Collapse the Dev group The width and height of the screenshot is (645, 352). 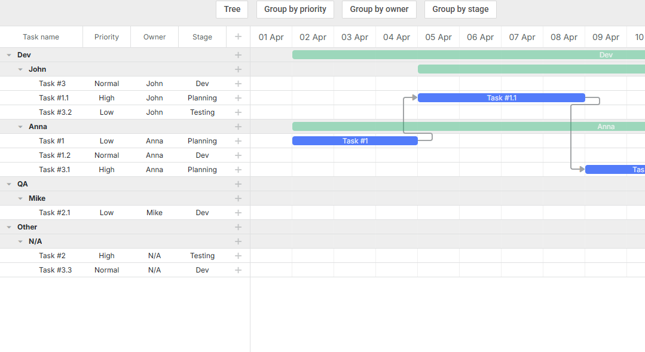9,55
